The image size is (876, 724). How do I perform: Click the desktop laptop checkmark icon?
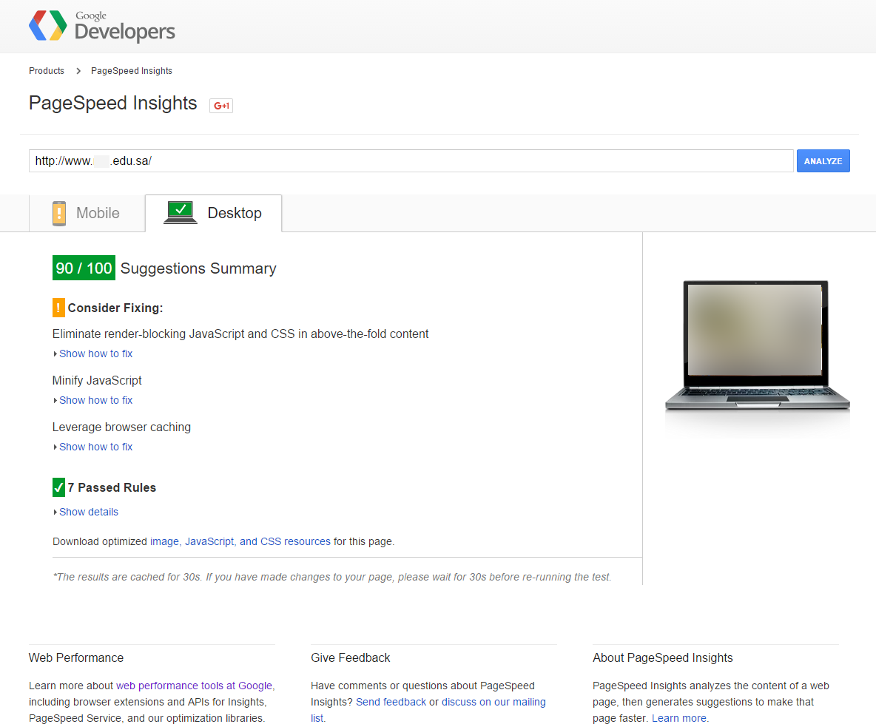[x=181, y=212]
